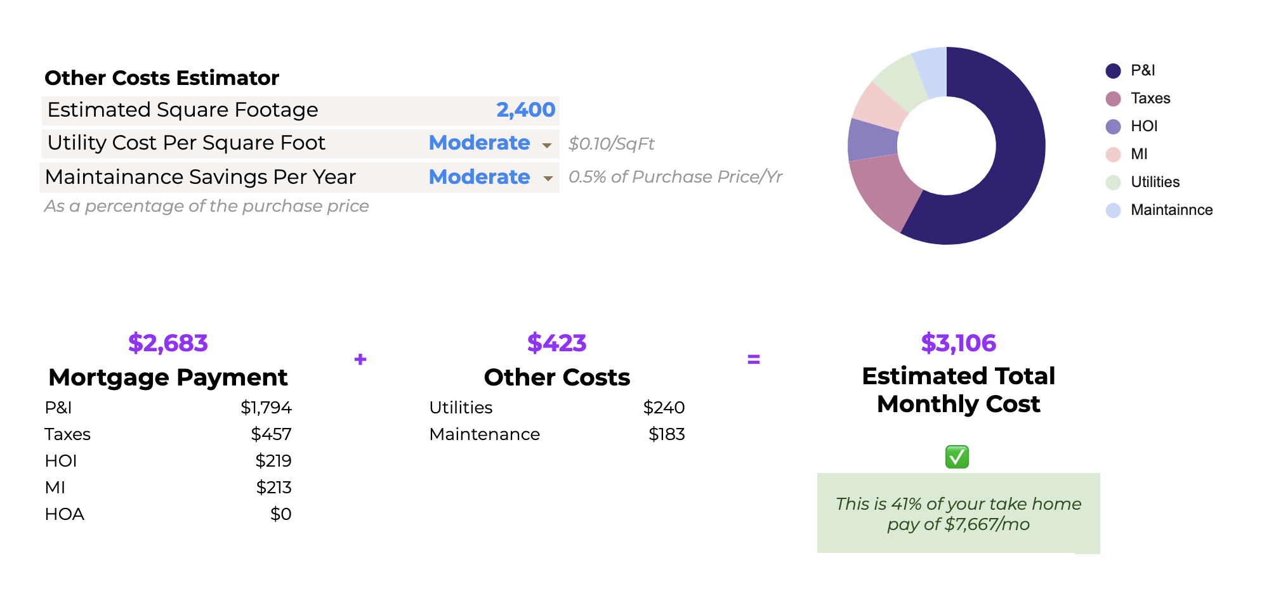Click the MI legend dot
This screenshot has width=1269, height=596.
click(1112, 153)
